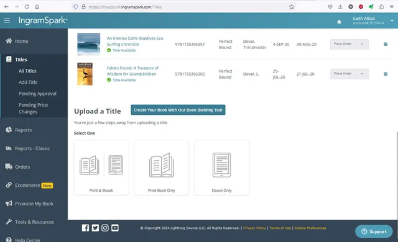Click the Tools wrench icon
Image resolution: width=398 pixels, height=242 pixels.
[9, 222]
